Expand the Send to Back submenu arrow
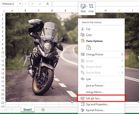Viewport: 139px width, 114px height. 122,73
